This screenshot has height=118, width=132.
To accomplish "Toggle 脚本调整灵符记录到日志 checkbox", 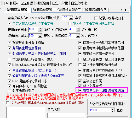I will [x=9, y=81].
